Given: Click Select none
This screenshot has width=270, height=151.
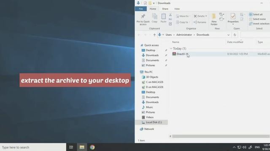Looking at the screenshot, I should pyautogui.click(x=257, y=19).
